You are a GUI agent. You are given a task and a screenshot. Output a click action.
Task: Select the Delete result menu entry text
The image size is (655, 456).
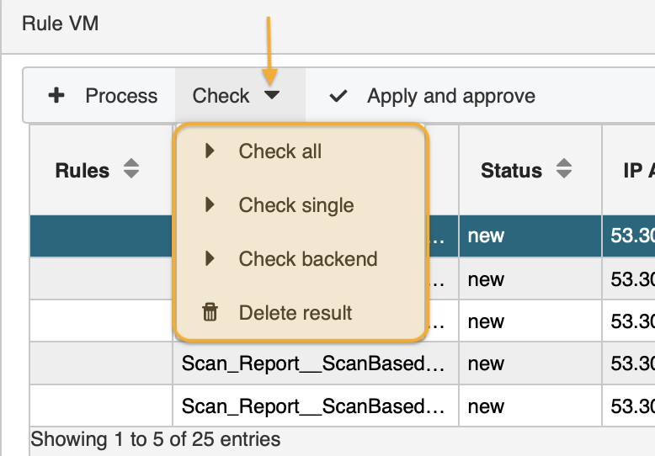tap(296, 313)
